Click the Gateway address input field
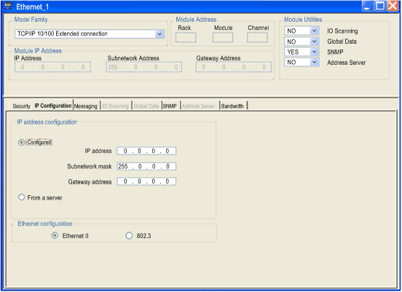The width and height of the screenshot is (402, 292). (146, 181)
